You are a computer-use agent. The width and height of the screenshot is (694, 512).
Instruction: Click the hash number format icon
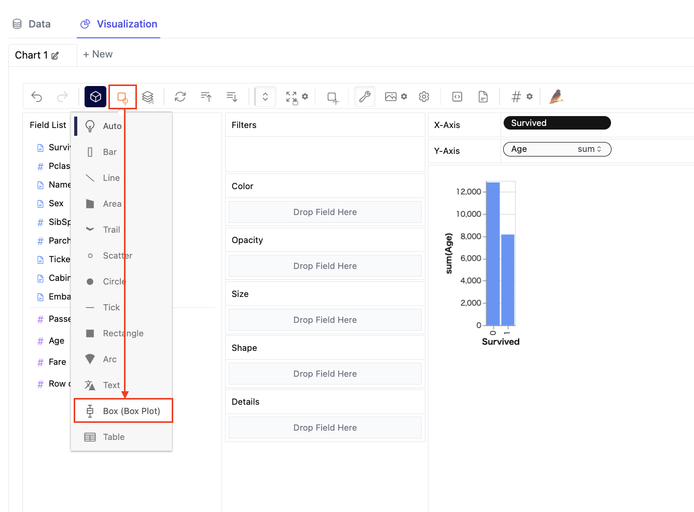(516, 97)
